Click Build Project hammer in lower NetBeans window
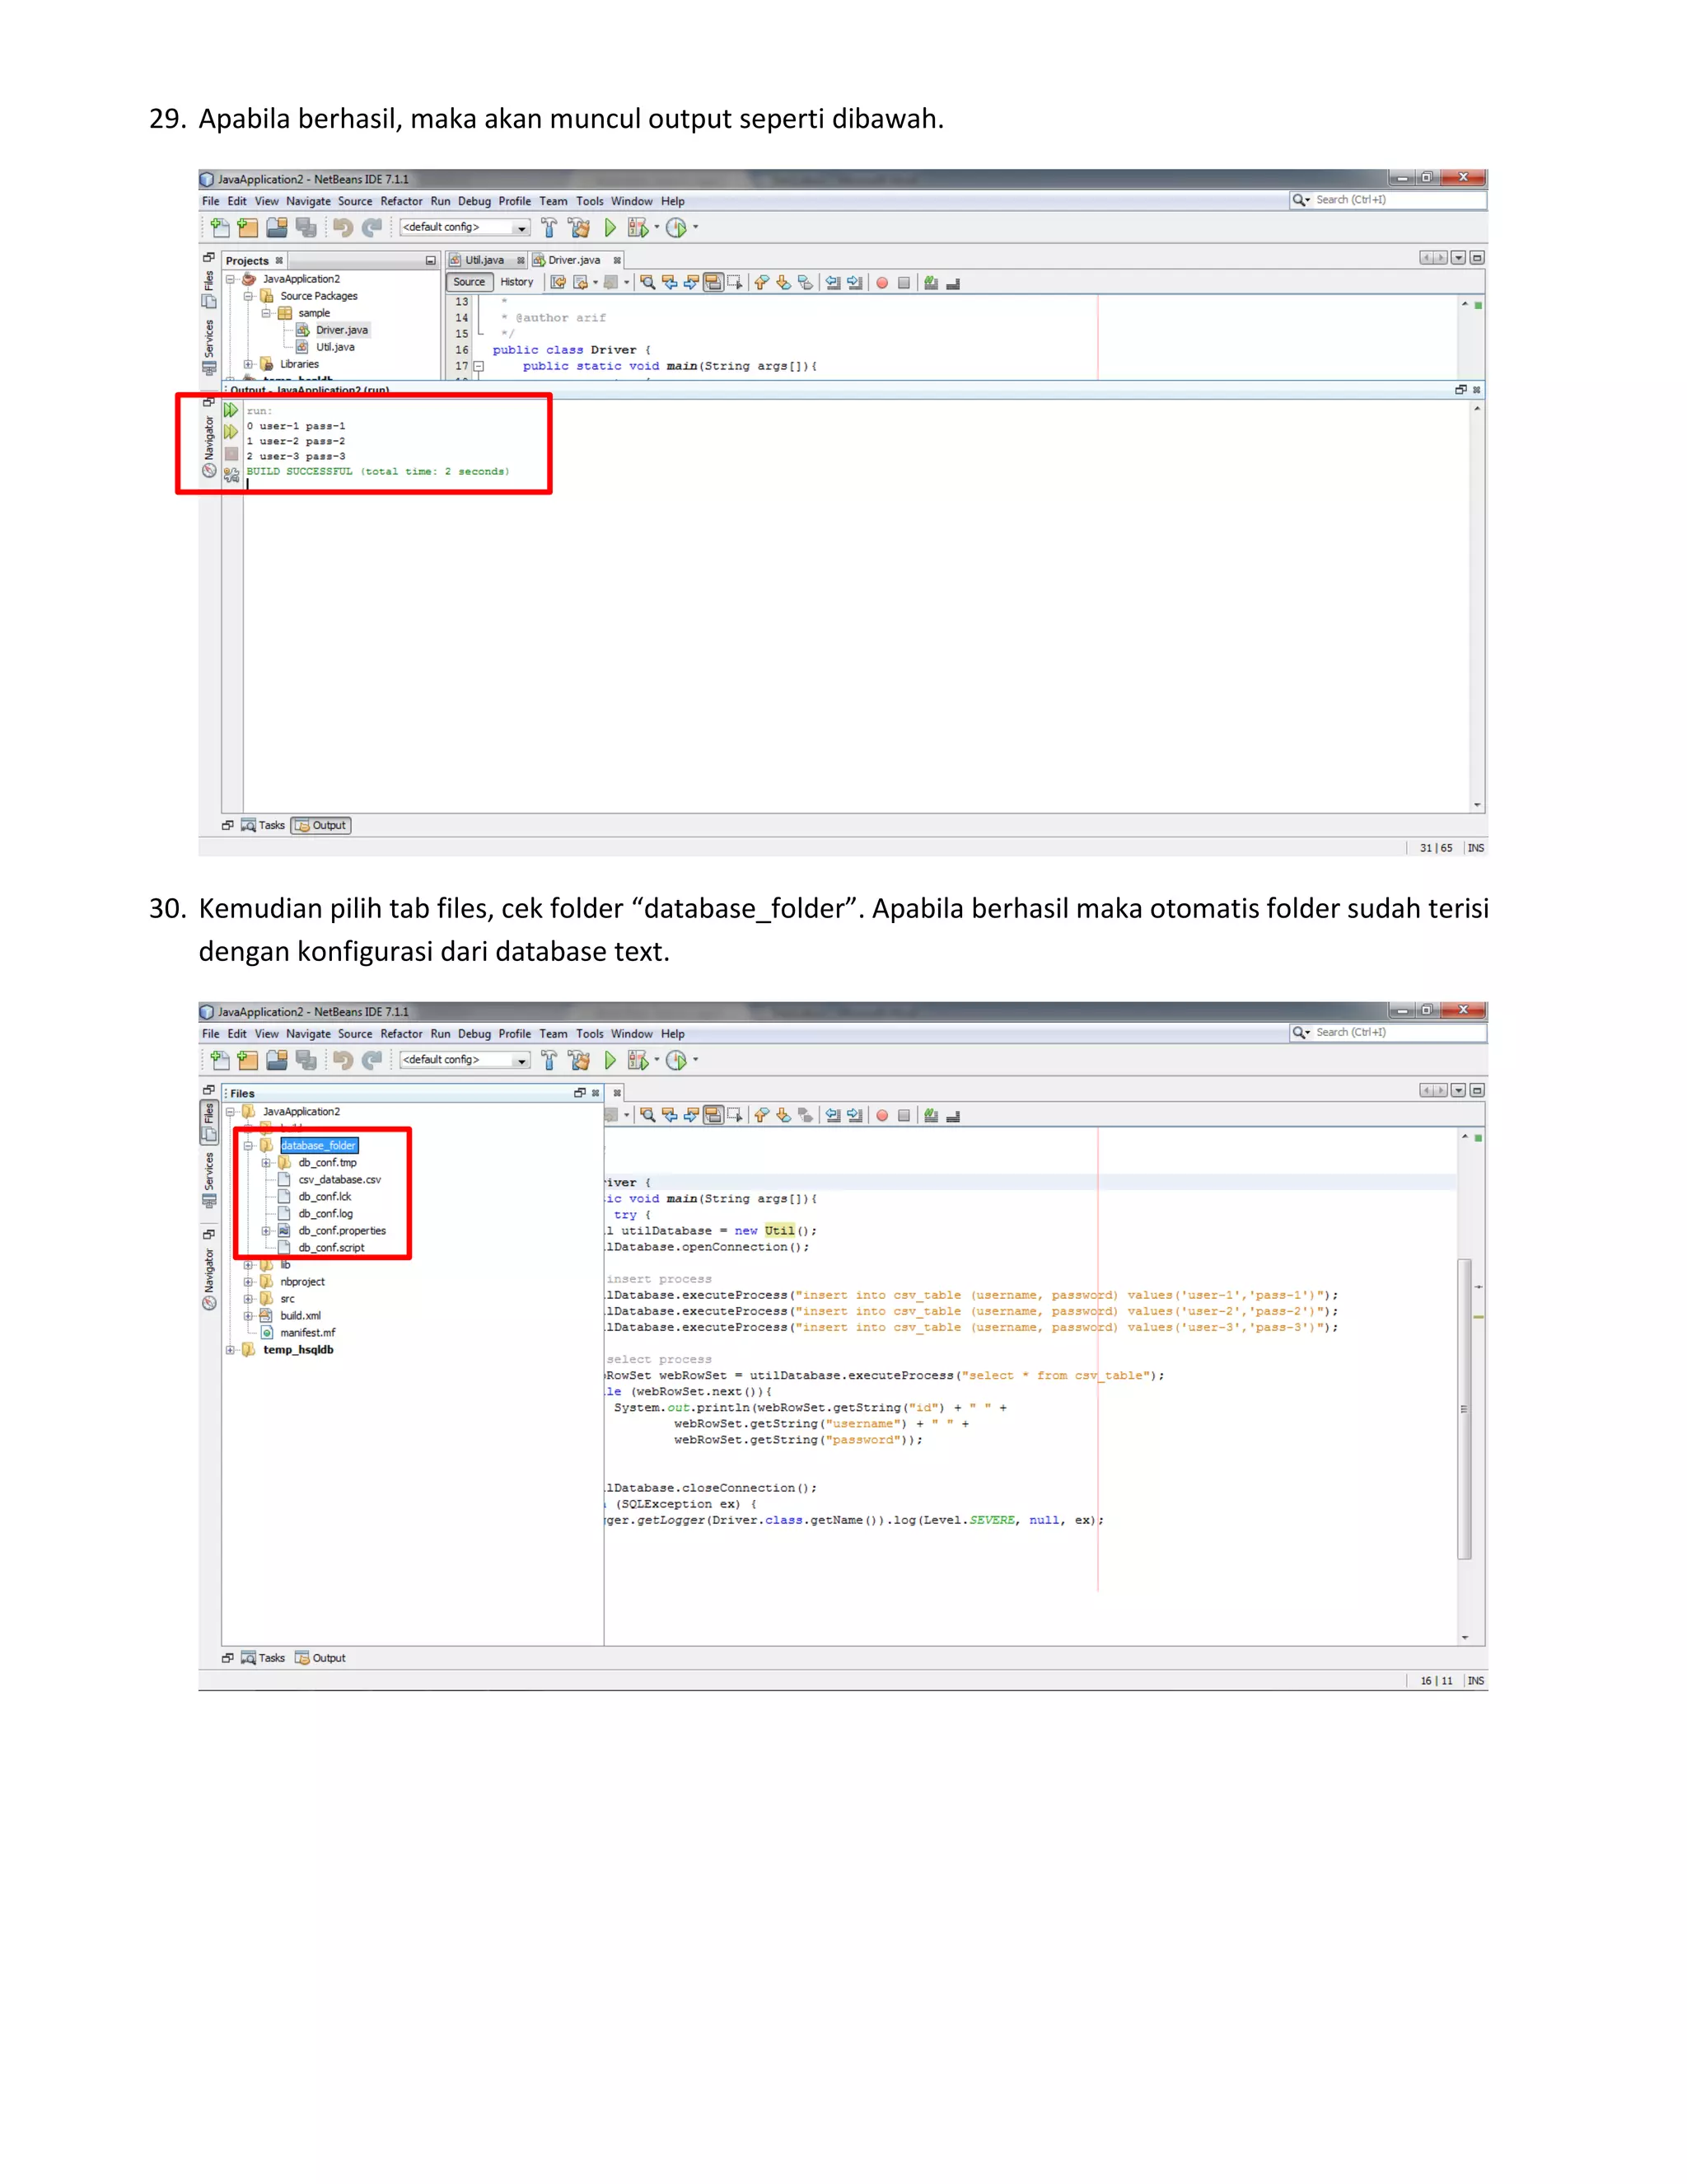The image size is (1687, 2184). pyautogui.click(x=549, y=1060)
